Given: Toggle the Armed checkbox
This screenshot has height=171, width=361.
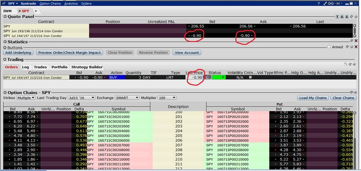Looking at the screenshot, I should [329, 47].
